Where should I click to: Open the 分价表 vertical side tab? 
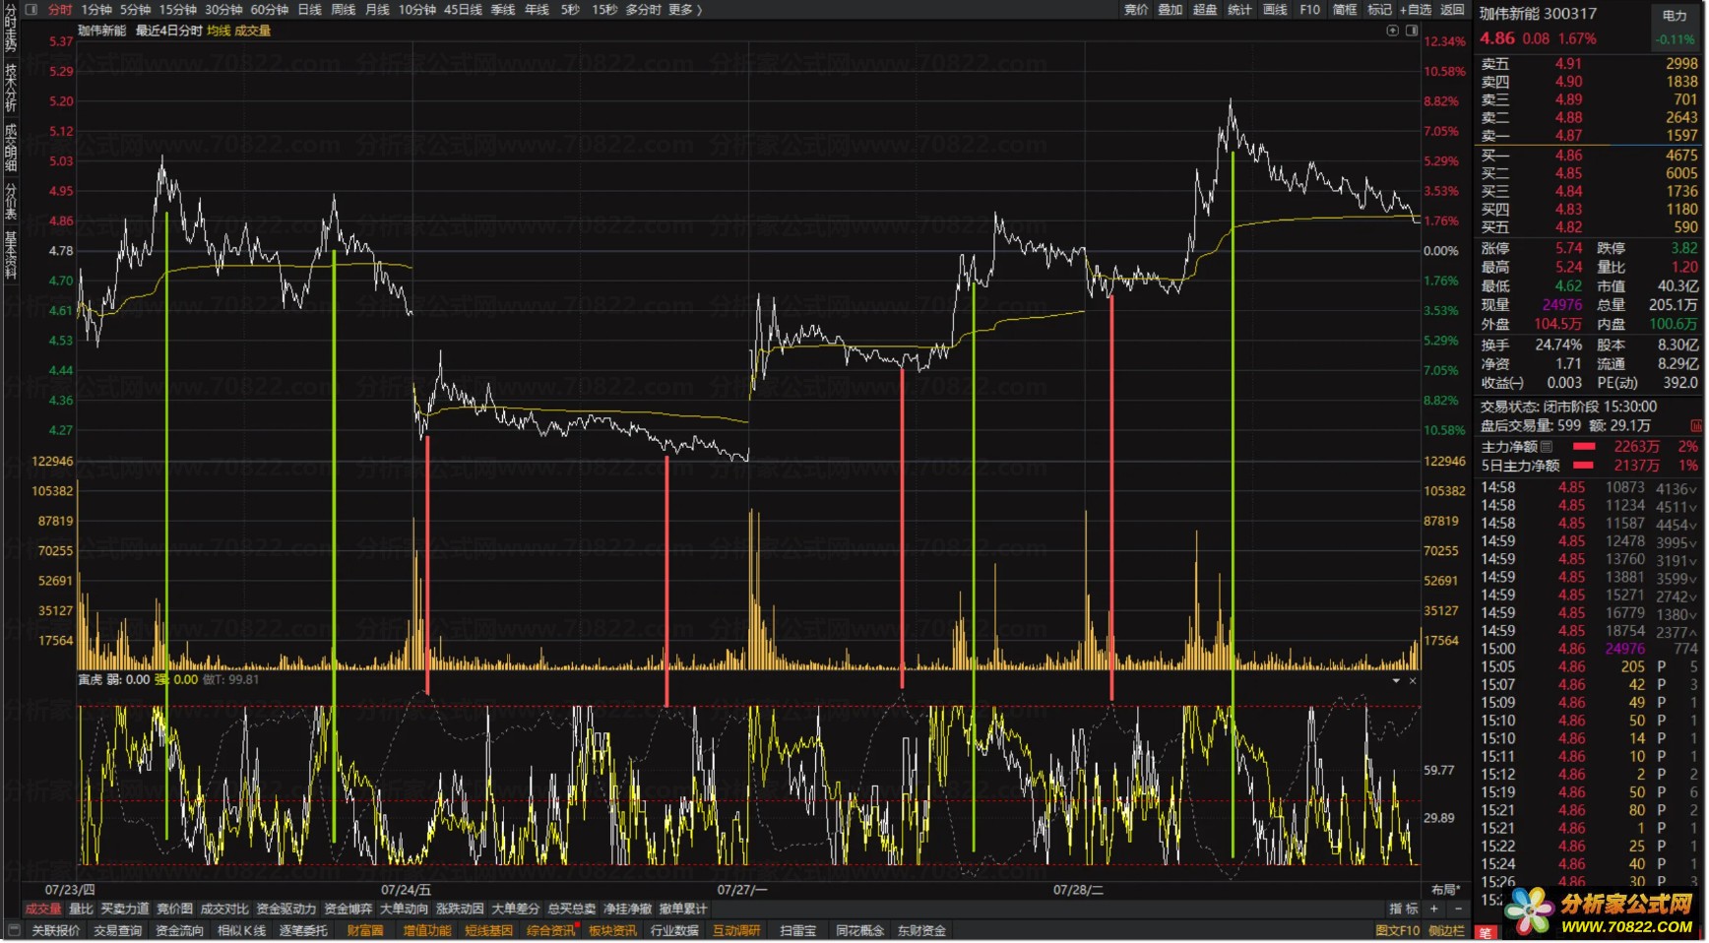(x=11, y=202)
